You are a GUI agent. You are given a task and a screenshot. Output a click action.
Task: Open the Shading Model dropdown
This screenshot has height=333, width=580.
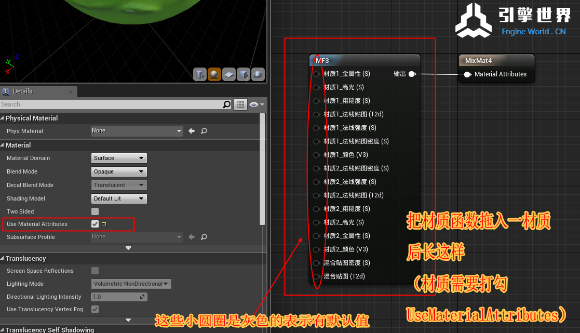pos(119,198)
